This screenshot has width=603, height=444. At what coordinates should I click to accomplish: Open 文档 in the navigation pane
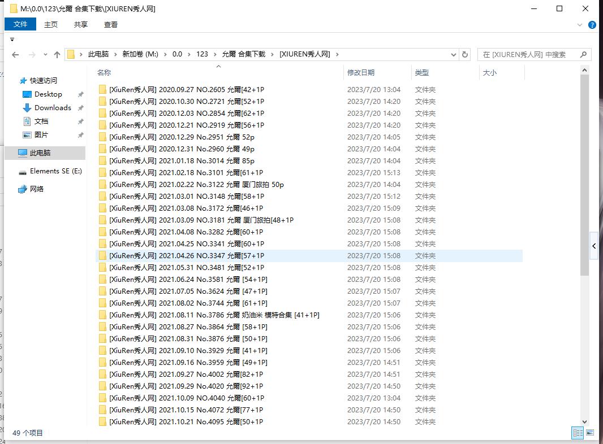coord(41,121)
